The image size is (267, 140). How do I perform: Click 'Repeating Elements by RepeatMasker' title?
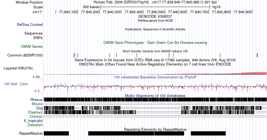pos(155,129)
